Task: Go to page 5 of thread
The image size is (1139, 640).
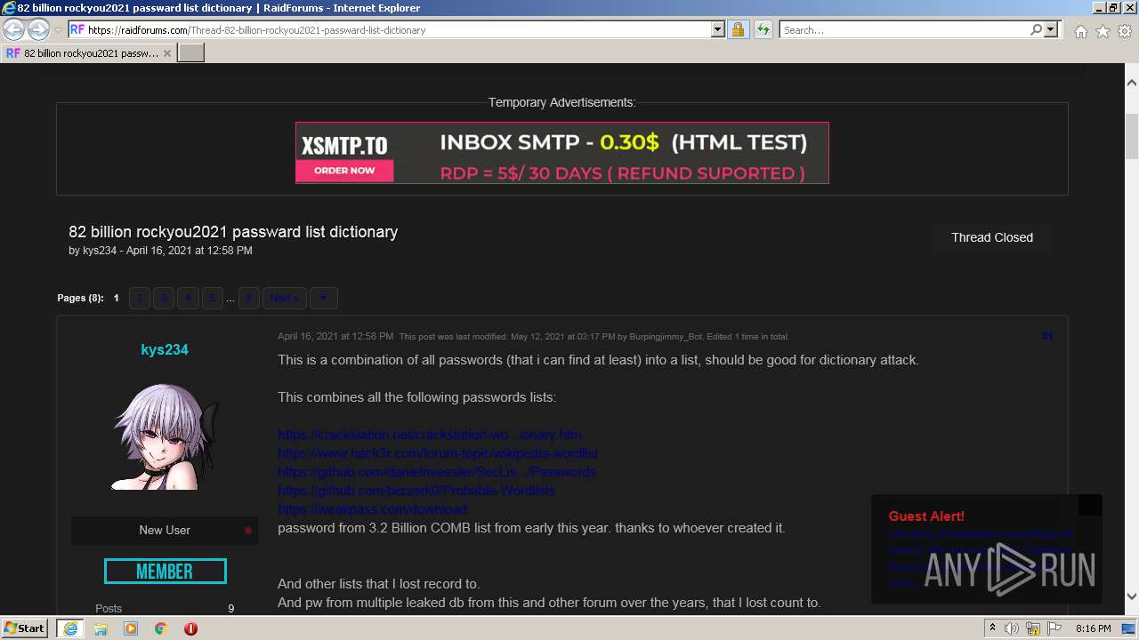Action: 212,298
